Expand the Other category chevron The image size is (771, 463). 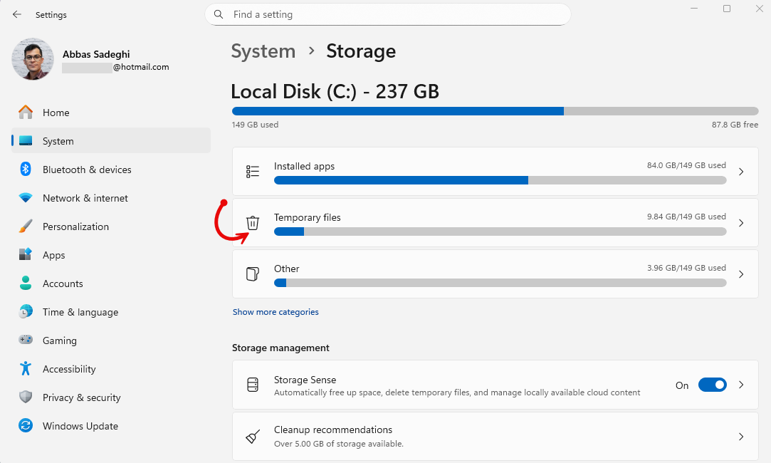click(741, 274)
